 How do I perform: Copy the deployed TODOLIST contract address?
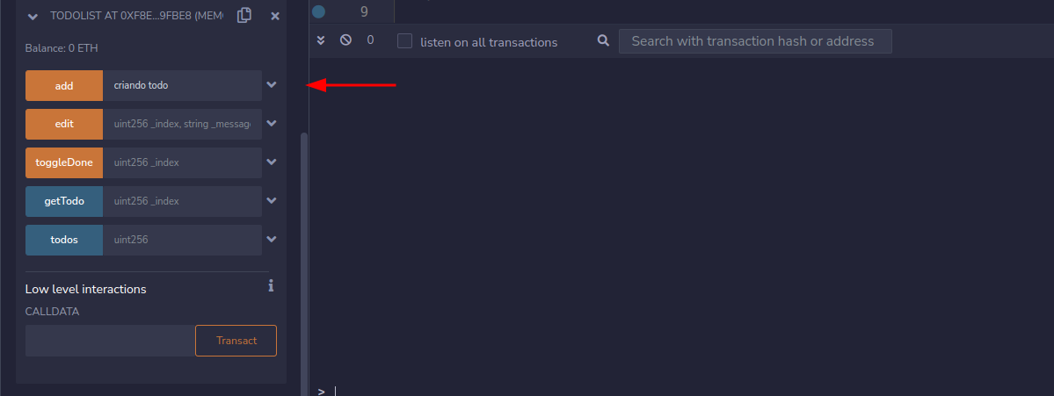244,15
